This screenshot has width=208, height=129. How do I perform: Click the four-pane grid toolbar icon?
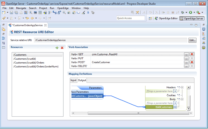coord(40,13)
